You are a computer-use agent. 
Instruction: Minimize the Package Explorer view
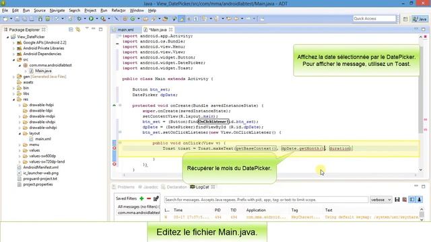[x=94, y=29]
